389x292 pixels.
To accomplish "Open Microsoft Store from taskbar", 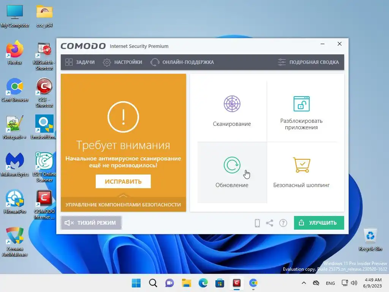I will point(220,283).
